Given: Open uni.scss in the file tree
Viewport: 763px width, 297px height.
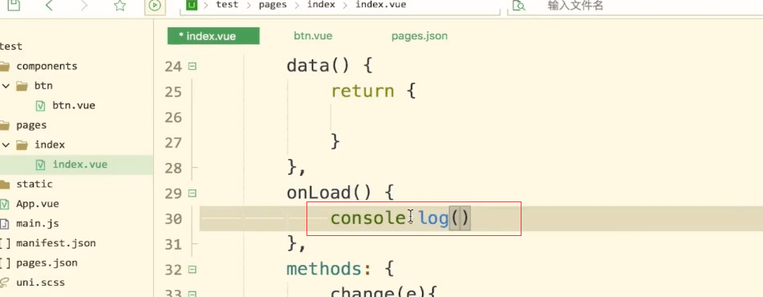Looking at the screenshot, I should click(40, 283).
